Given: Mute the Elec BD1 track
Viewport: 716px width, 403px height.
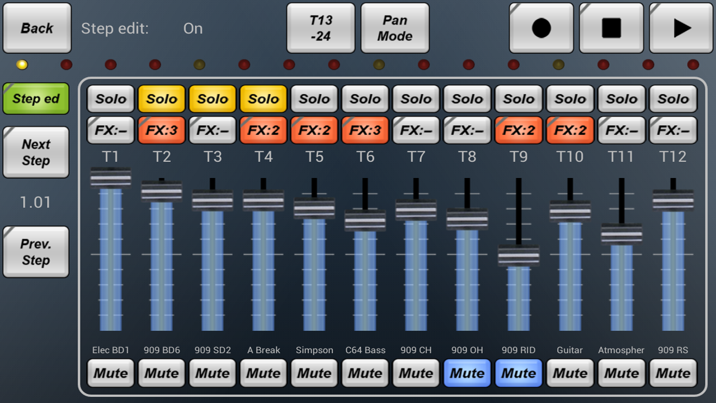Looking at the screenshot, I should coord(111,373).
